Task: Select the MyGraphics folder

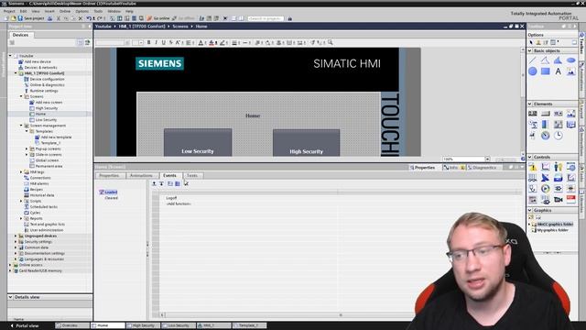Action: tap(553, 230)
